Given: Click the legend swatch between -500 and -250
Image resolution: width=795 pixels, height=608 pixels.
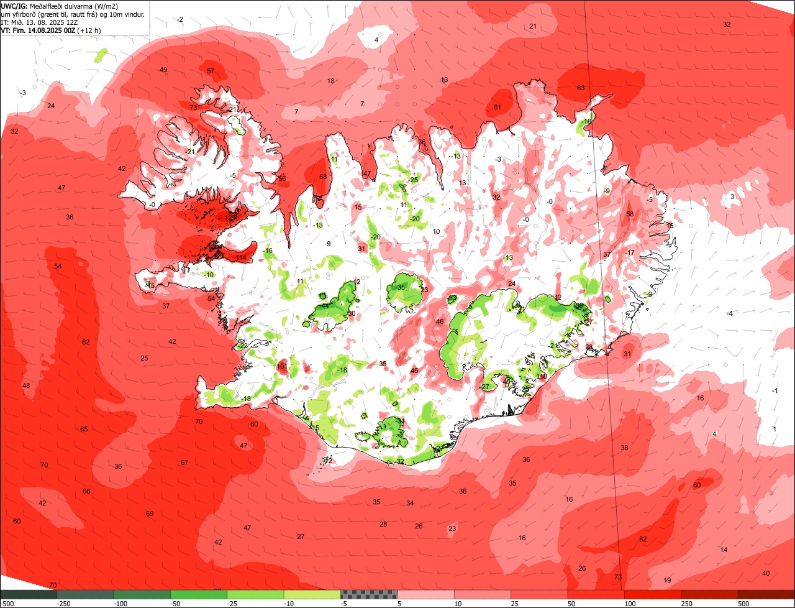Looking at the screenshot, I should coord(28,594).
